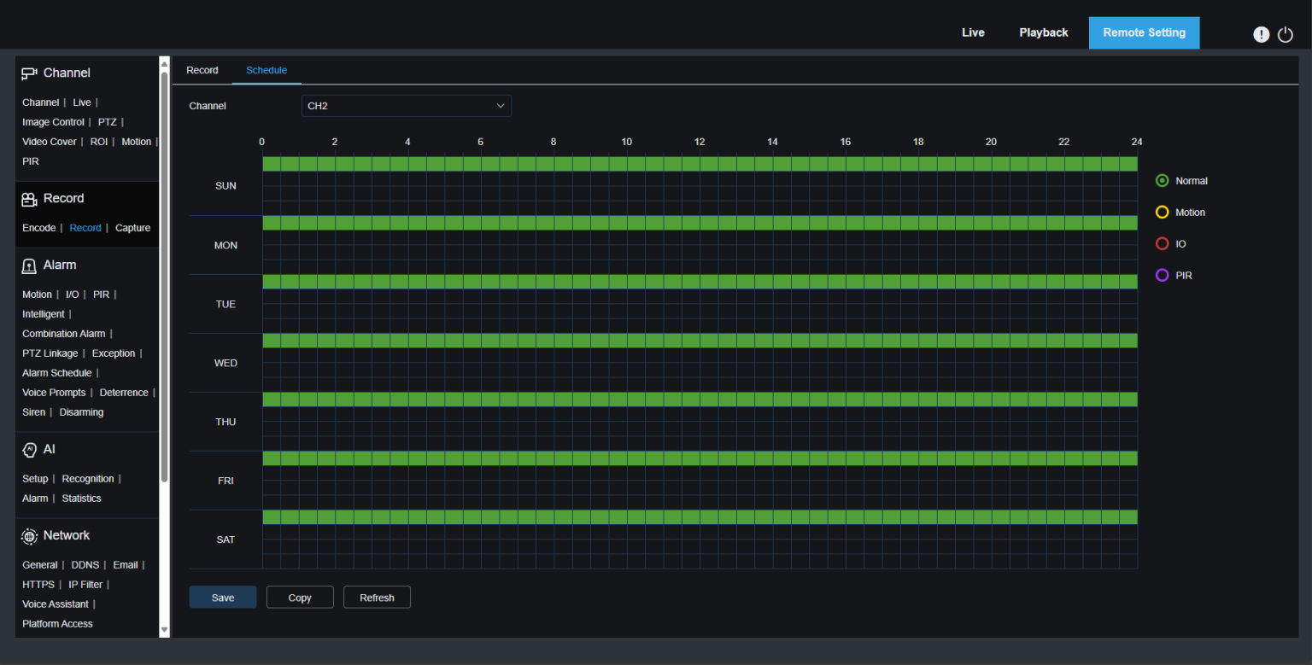This screenshot has height=665, width=1312.
Task: Click the AI section head icon
Action: pyautogui.click(x=30, y=449)
